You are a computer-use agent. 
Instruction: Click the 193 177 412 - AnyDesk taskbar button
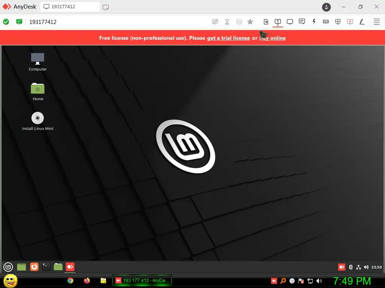pyautogui.click(x=142, y=280)
